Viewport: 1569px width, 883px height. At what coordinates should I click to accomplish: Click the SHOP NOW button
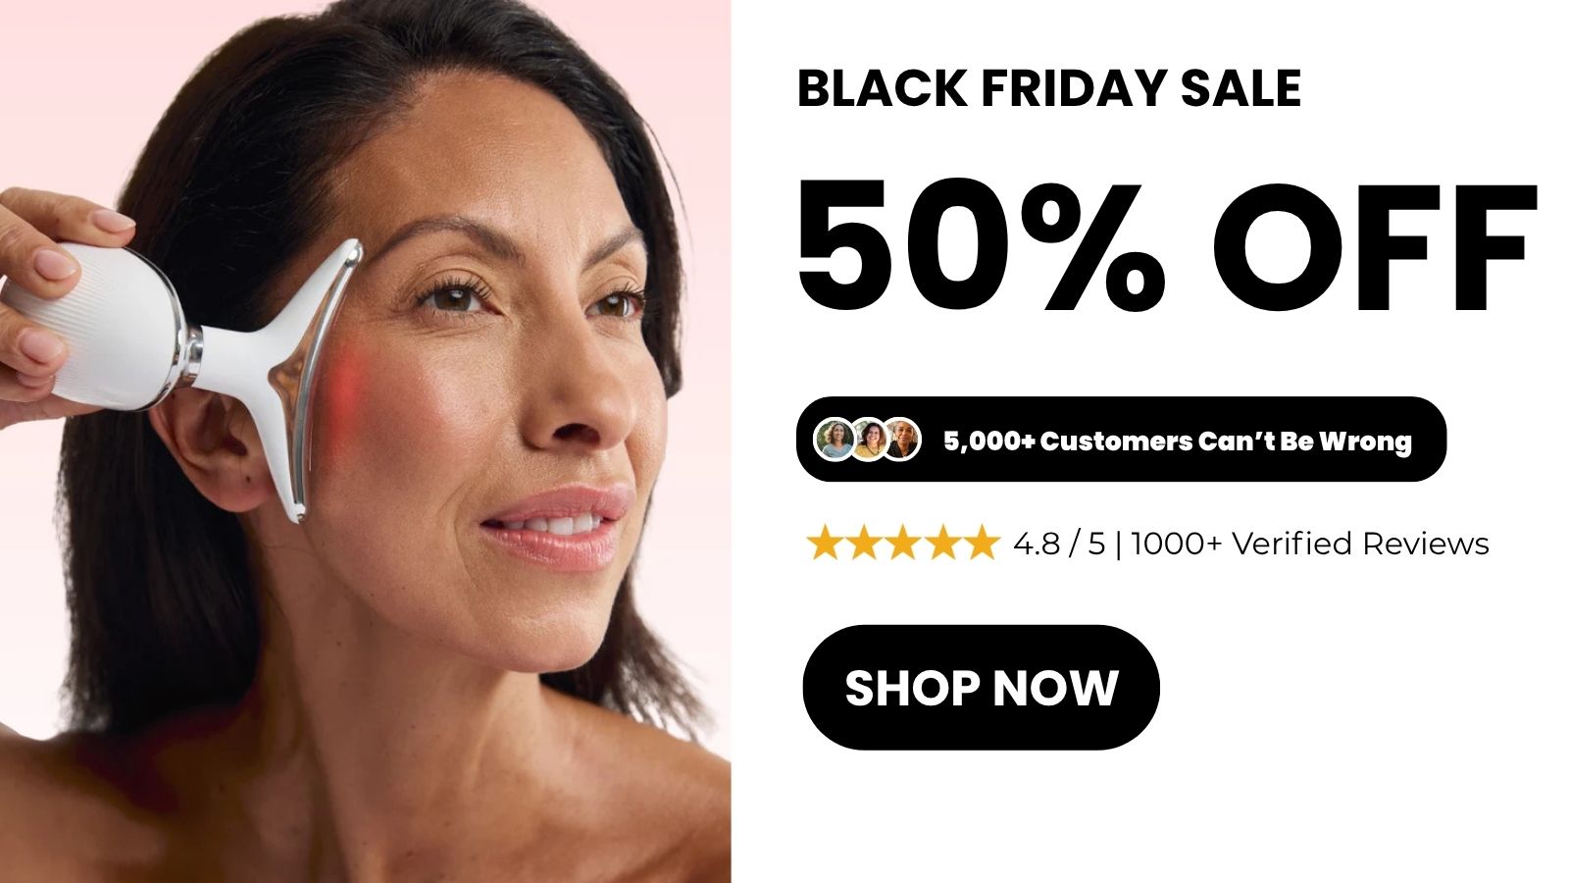pos(981,688)
